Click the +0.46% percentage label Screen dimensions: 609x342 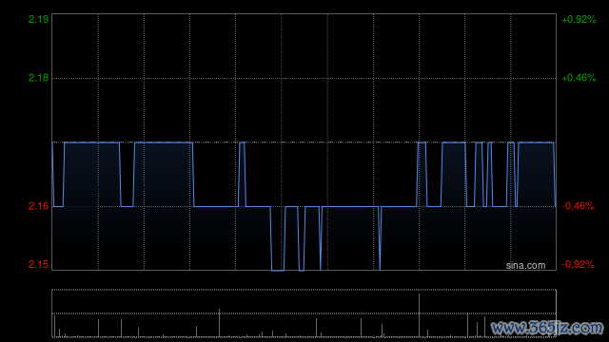tap(579, 78)
